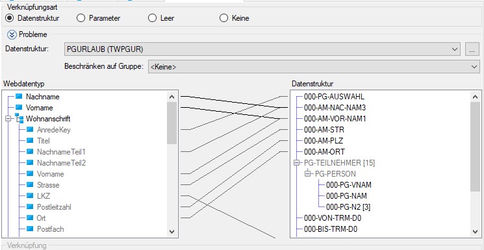Select 000-BIS-TRM-D0 in Datenstruktur tree
This screenshot has width=484, height=250.
click(x=331, y=229)
